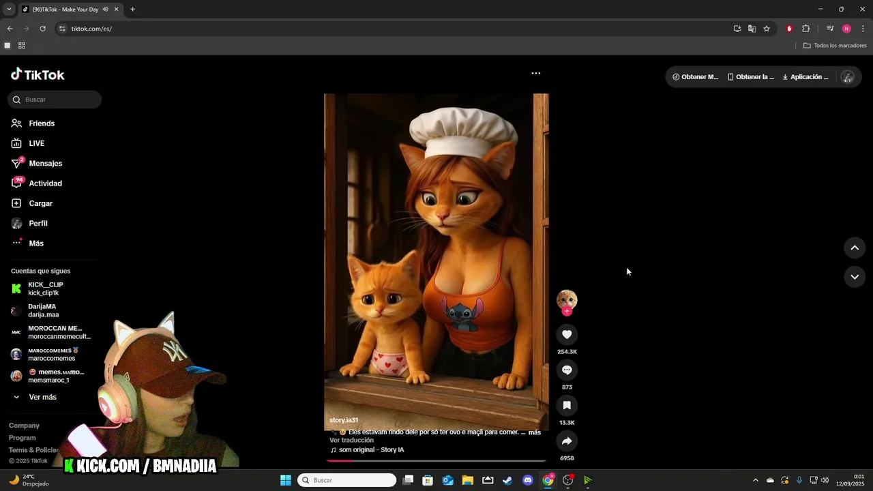Open Todos los marcadores folder

tap(835, 46)
